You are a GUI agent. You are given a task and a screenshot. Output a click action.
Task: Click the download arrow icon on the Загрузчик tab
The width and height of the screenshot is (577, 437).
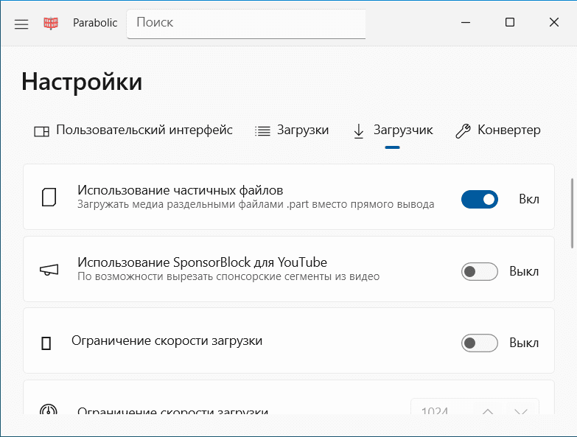pyautogui.click(x=359, y=131)
